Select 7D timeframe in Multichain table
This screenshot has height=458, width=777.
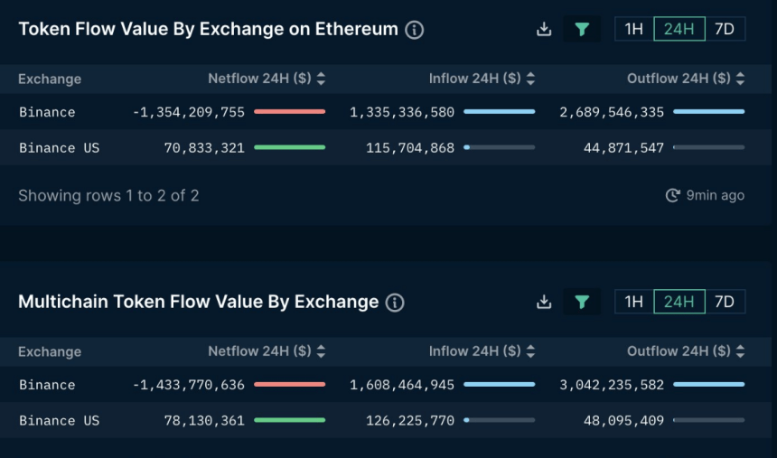point(725,302)
